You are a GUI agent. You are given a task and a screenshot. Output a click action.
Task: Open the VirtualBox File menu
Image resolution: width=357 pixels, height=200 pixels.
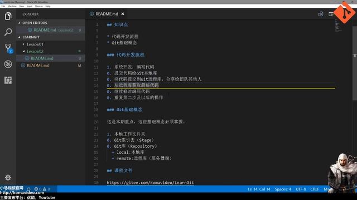[x=3, y=6]
